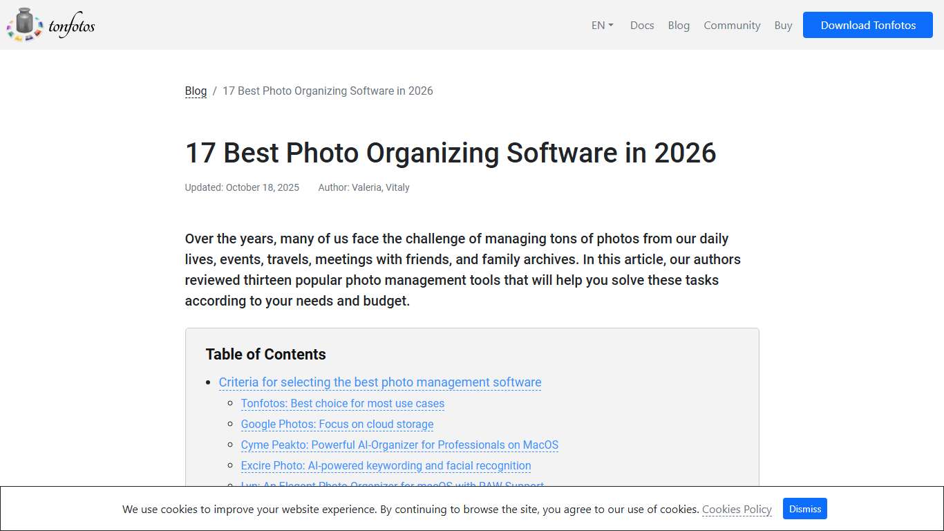Click the Tonfotos wordmark in the header
Viewport: 944px width, 531px height.
pyautogui.click(x=71, y=25)
